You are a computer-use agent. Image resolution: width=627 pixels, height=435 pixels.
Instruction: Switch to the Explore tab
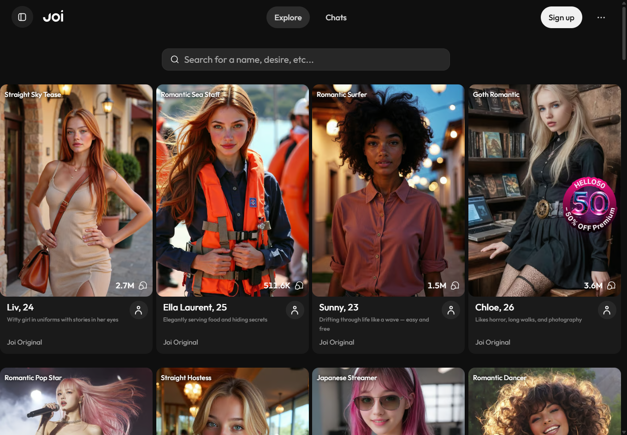[288, 17]
